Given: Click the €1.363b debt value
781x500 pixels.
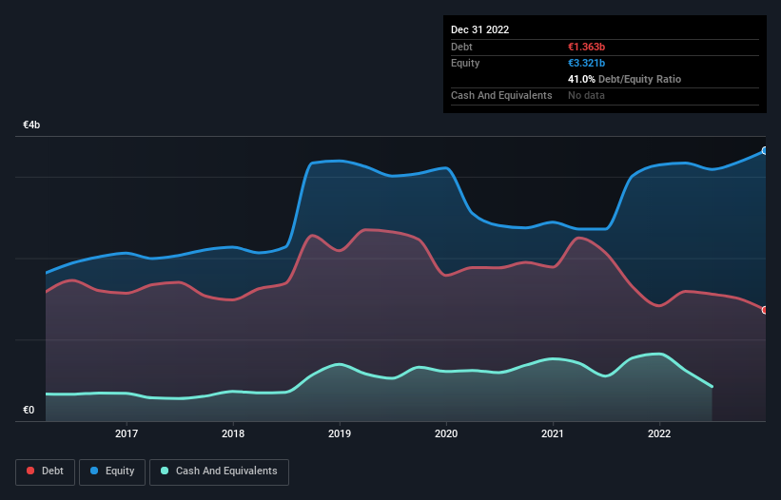Looking at the screenshot, I should tap(586, 47).
